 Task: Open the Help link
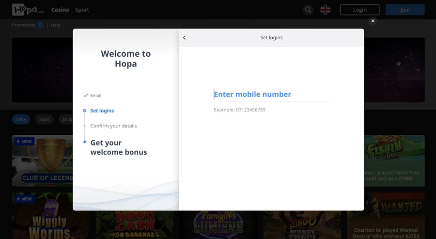(x=55, y=25)
